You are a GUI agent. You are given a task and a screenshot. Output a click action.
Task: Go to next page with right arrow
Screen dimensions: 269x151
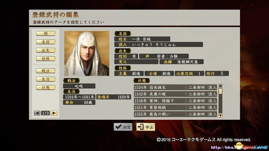pos(54,113)
